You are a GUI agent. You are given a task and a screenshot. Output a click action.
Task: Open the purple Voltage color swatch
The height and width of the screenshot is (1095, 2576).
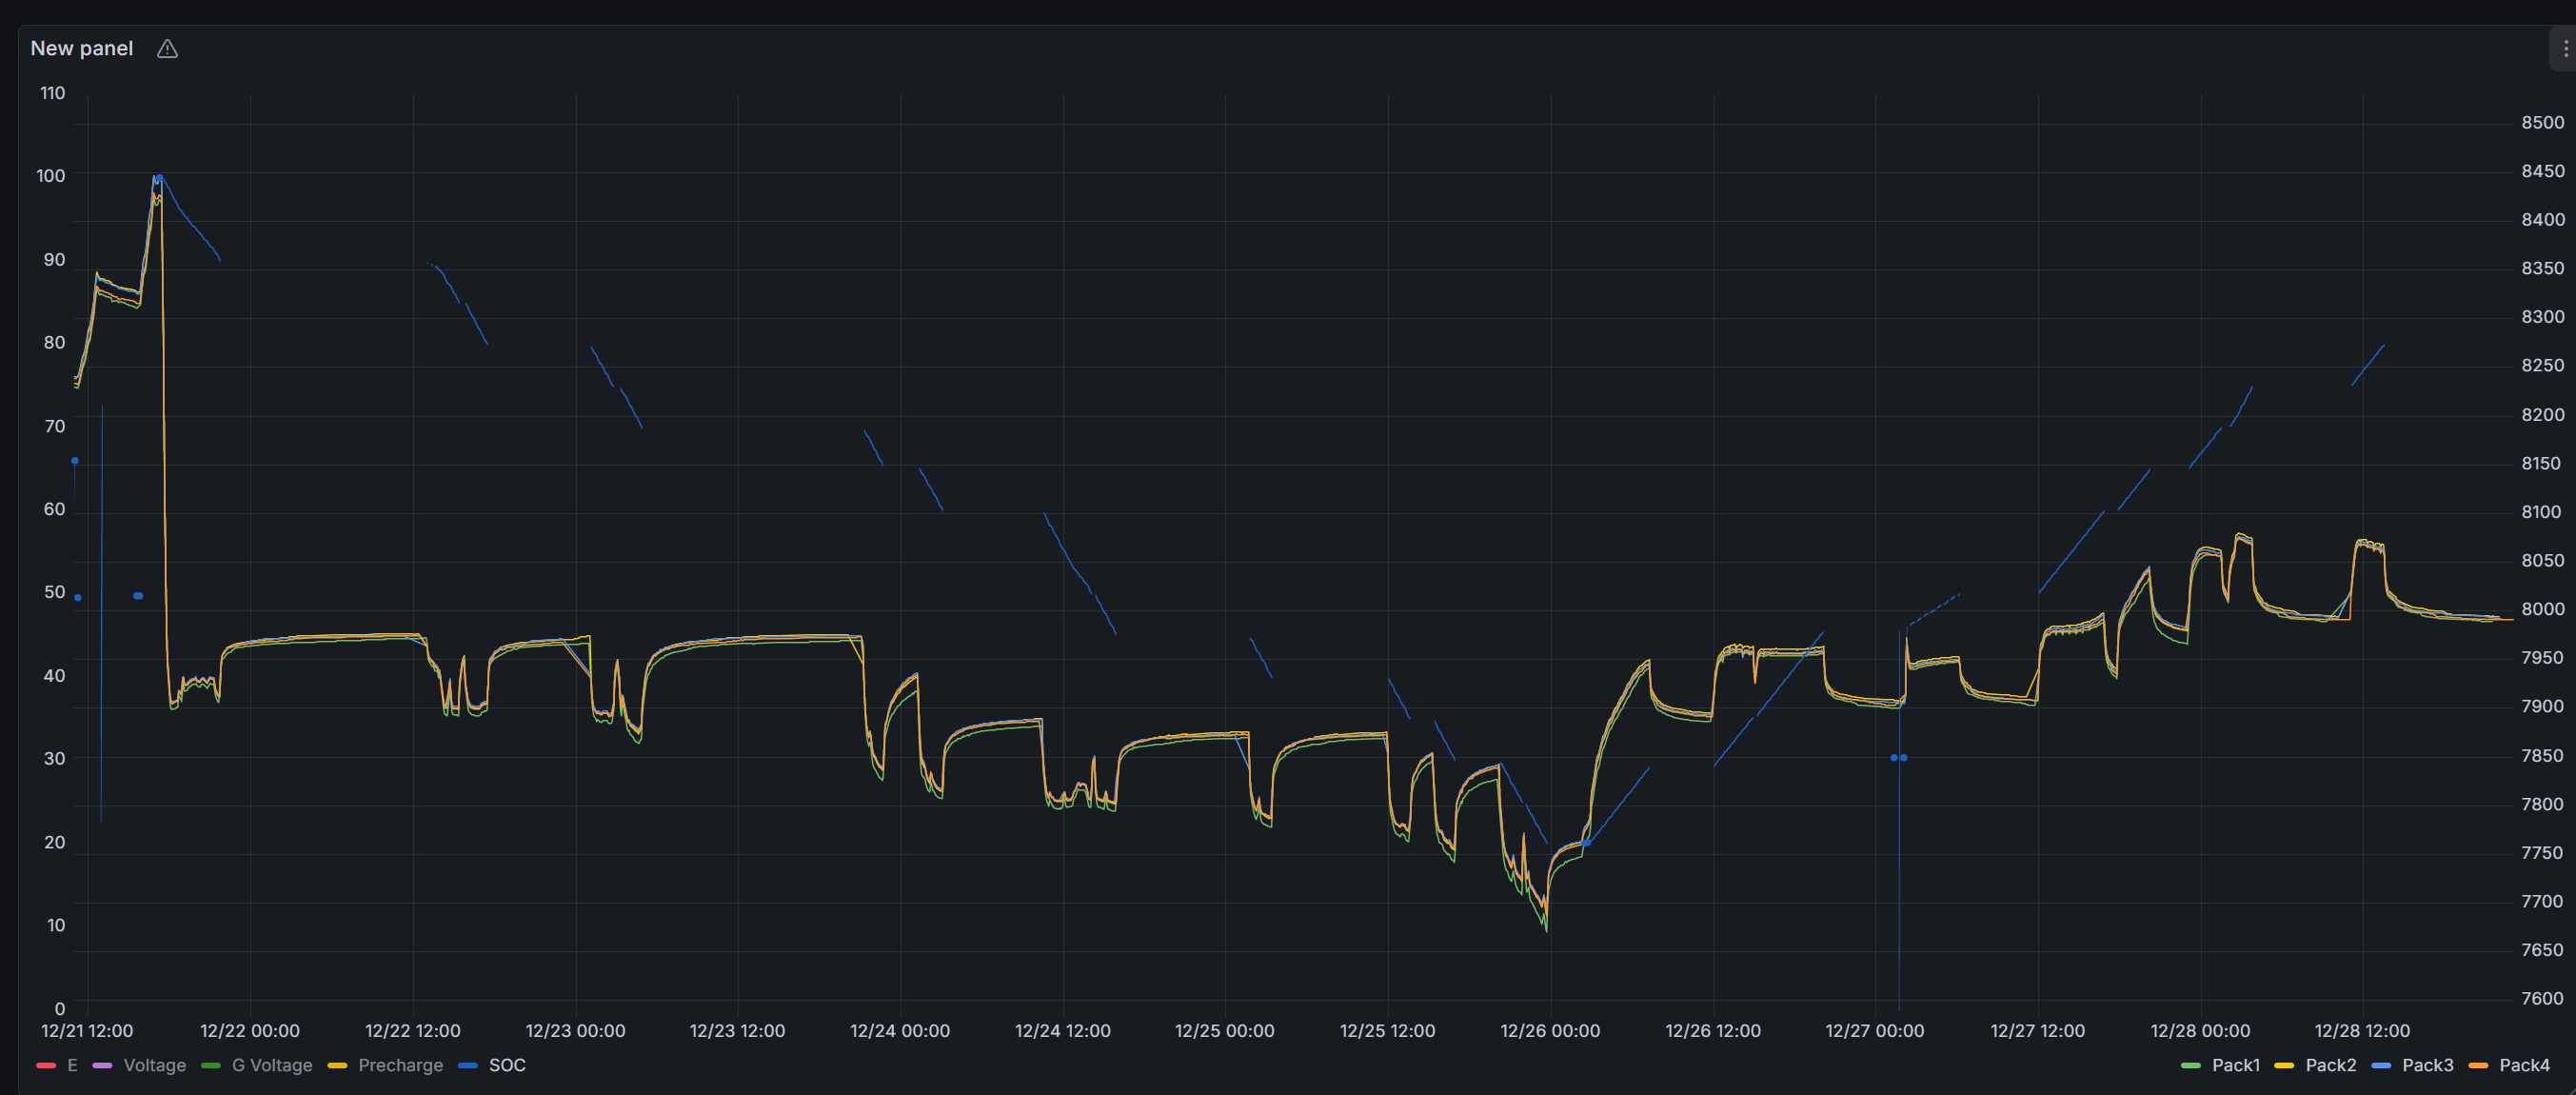102,1065
